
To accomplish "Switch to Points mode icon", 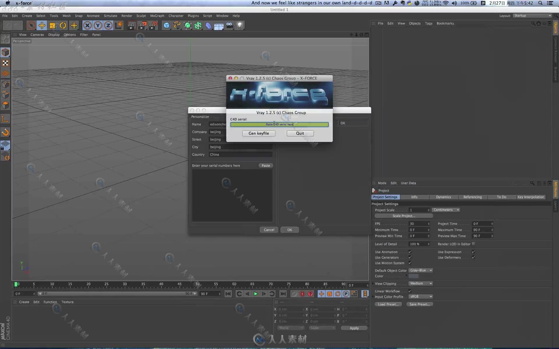I will 6,84.
